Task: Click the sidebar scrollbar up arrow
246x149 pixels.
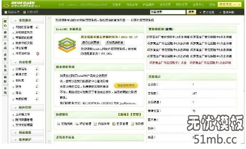Action: [x=49, y=18]
